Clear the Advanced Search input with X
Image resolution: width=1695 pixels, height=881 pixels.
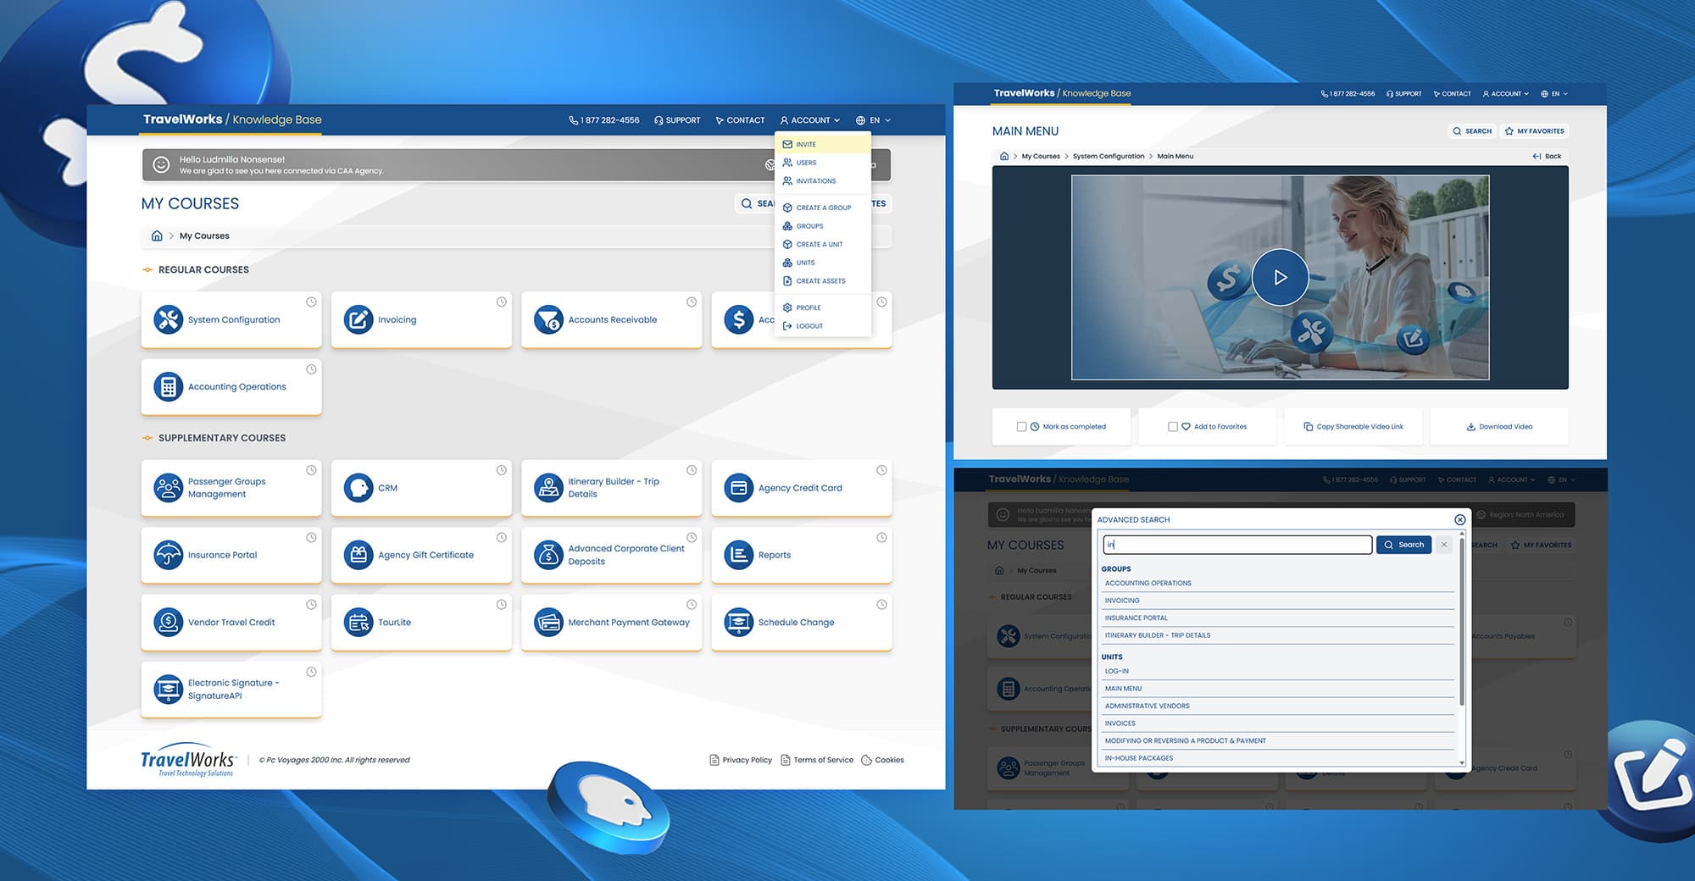pyautogui.click(x=1444, y=545)
